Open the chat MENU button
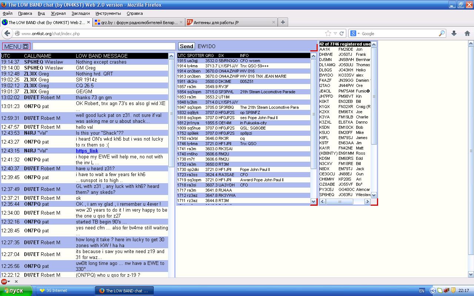 coord(16,47)
